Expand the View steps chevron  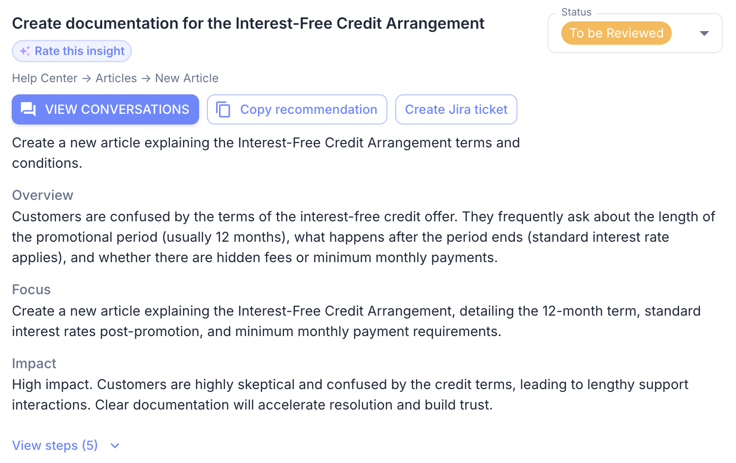pyautogui.click(x=115, y=445)
